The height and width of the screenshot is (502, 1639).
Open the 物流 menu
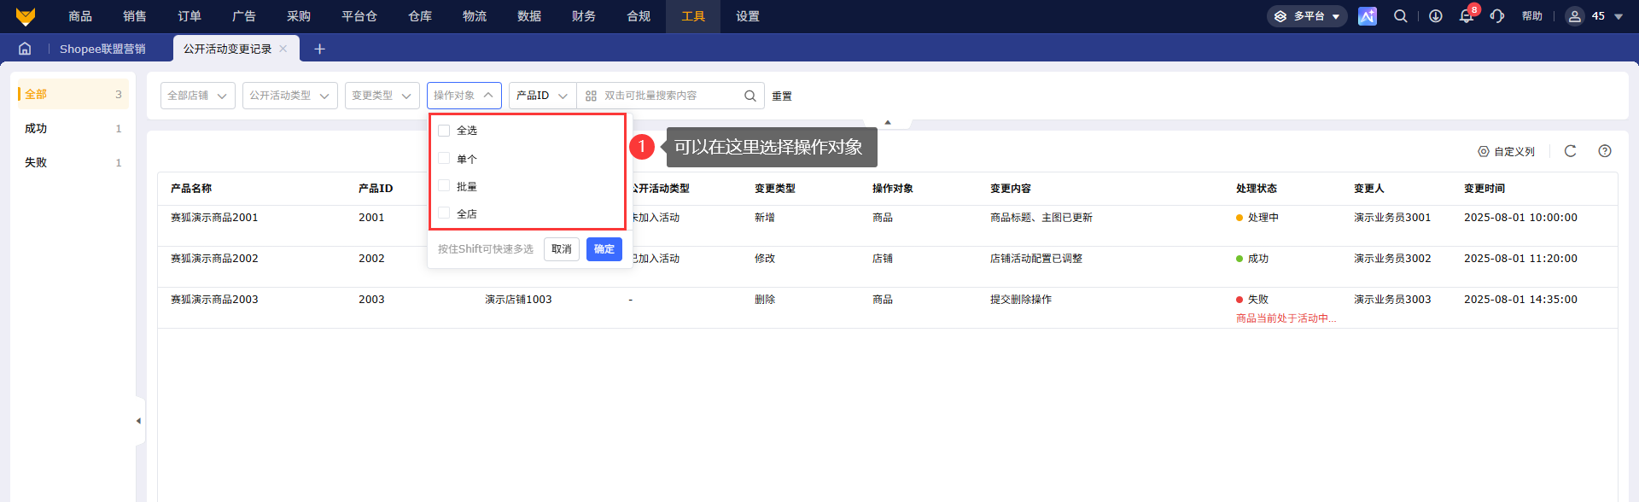click(475, 16)
